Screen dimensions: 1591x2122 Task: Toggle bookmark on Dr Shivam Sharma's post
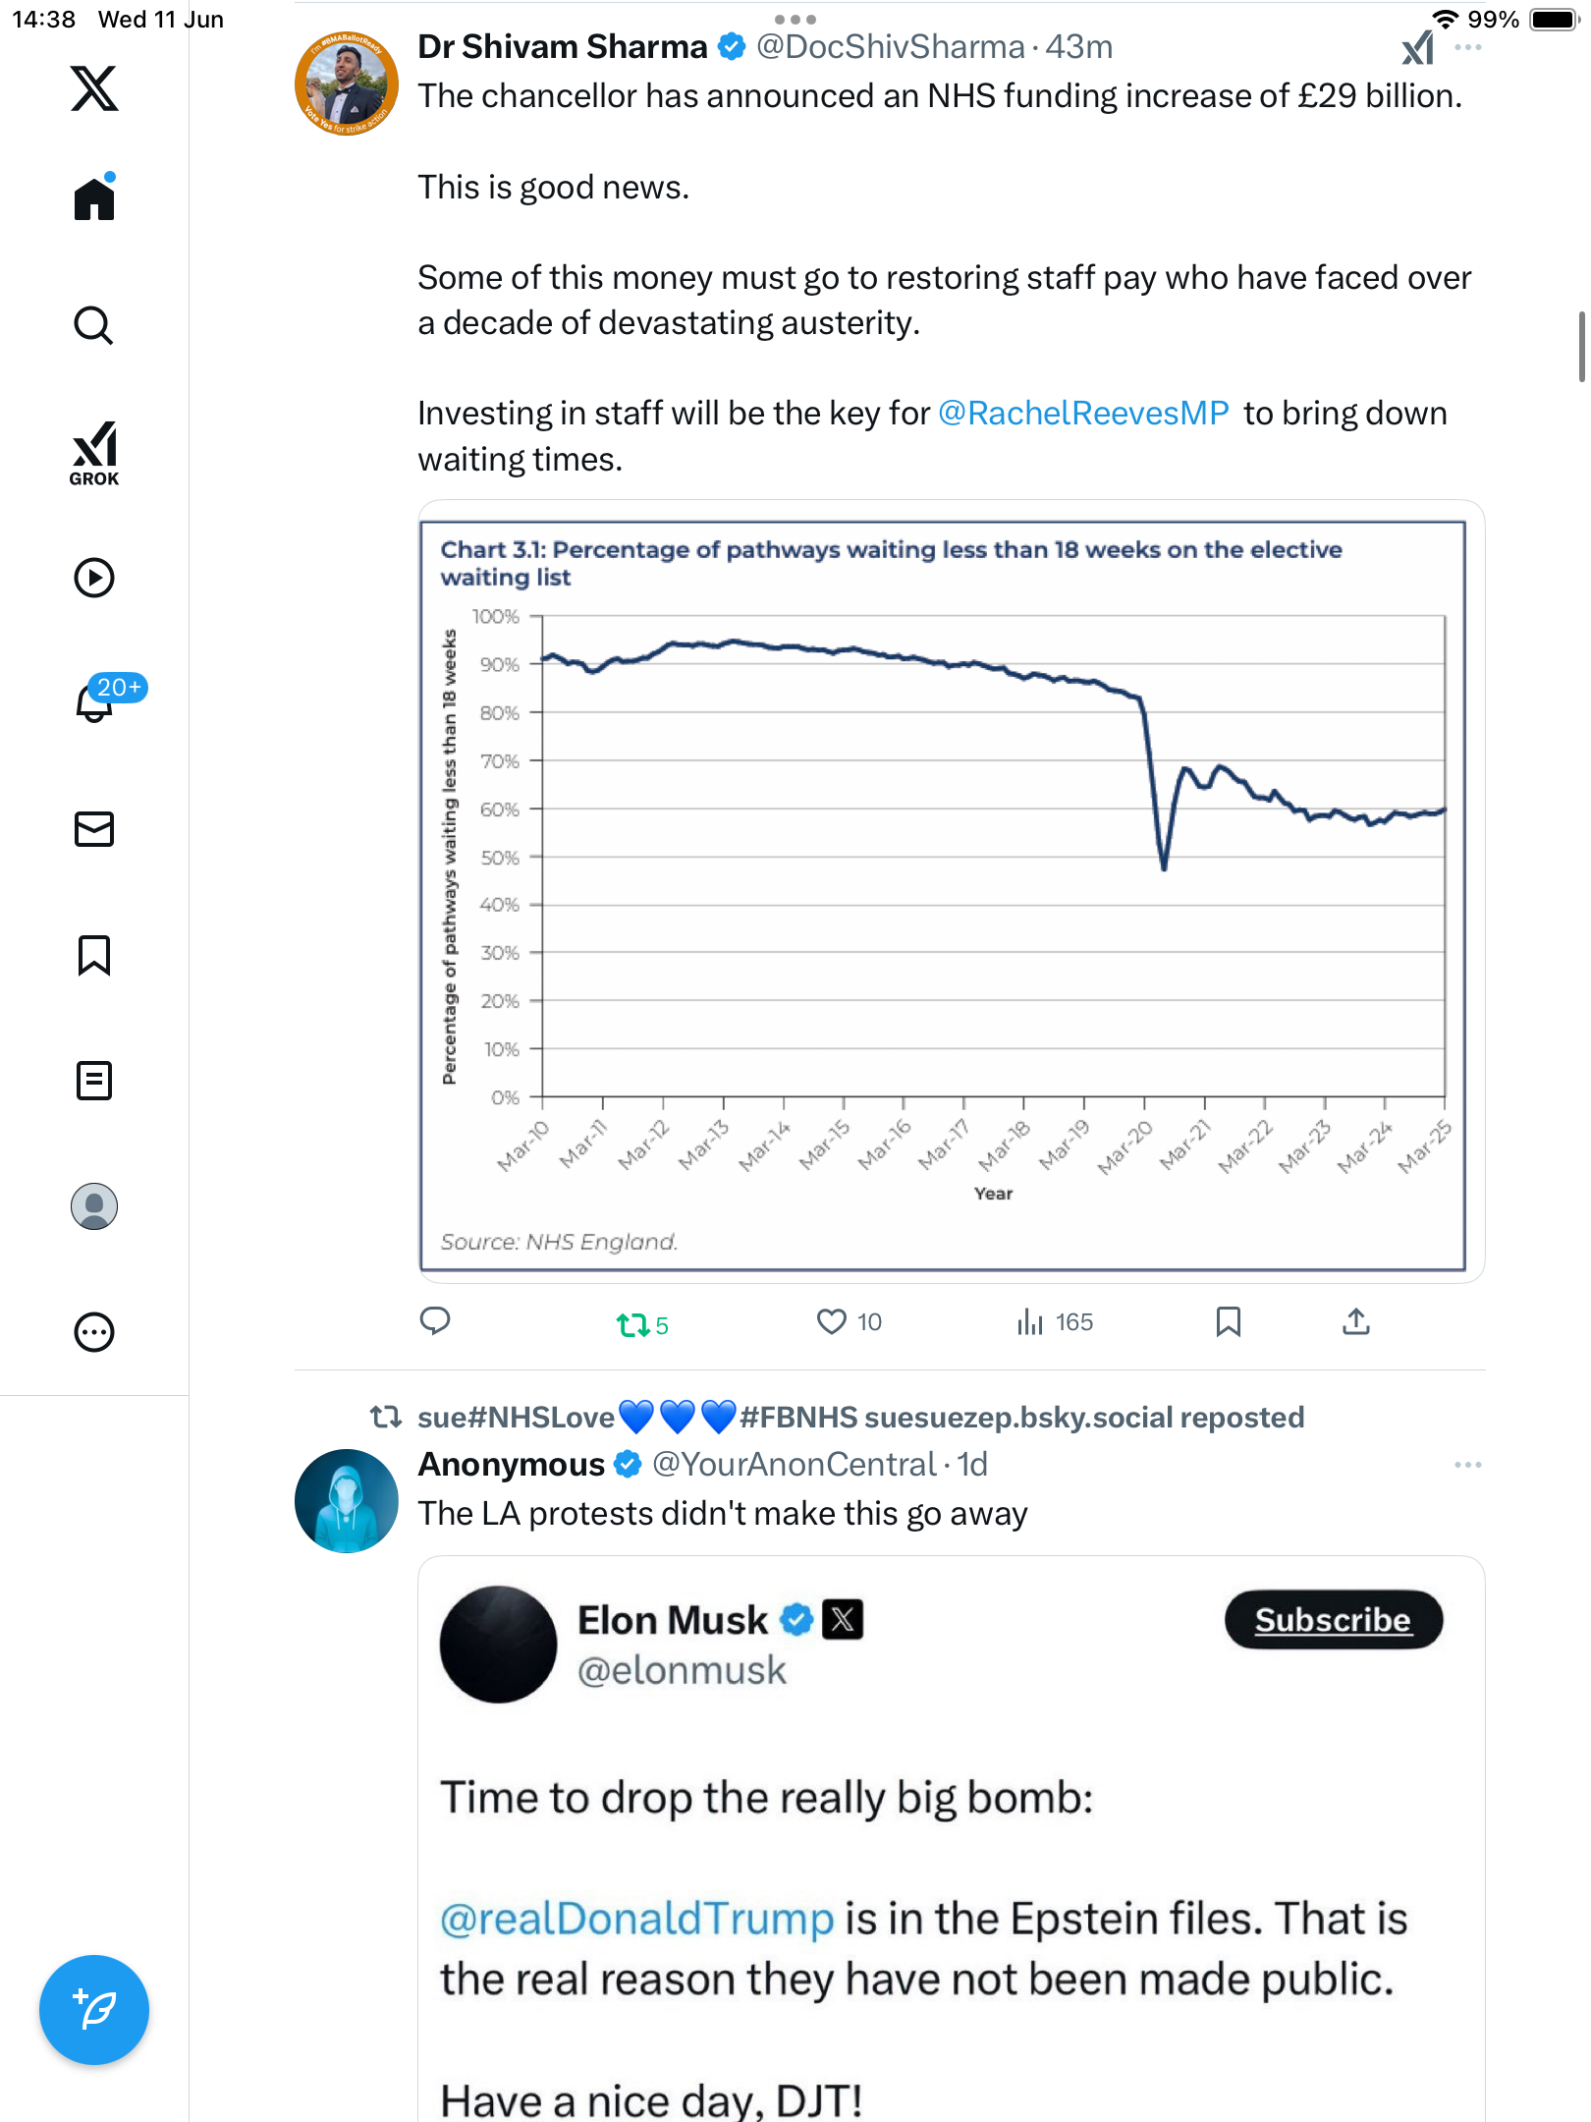[x=1229, y=1322]
